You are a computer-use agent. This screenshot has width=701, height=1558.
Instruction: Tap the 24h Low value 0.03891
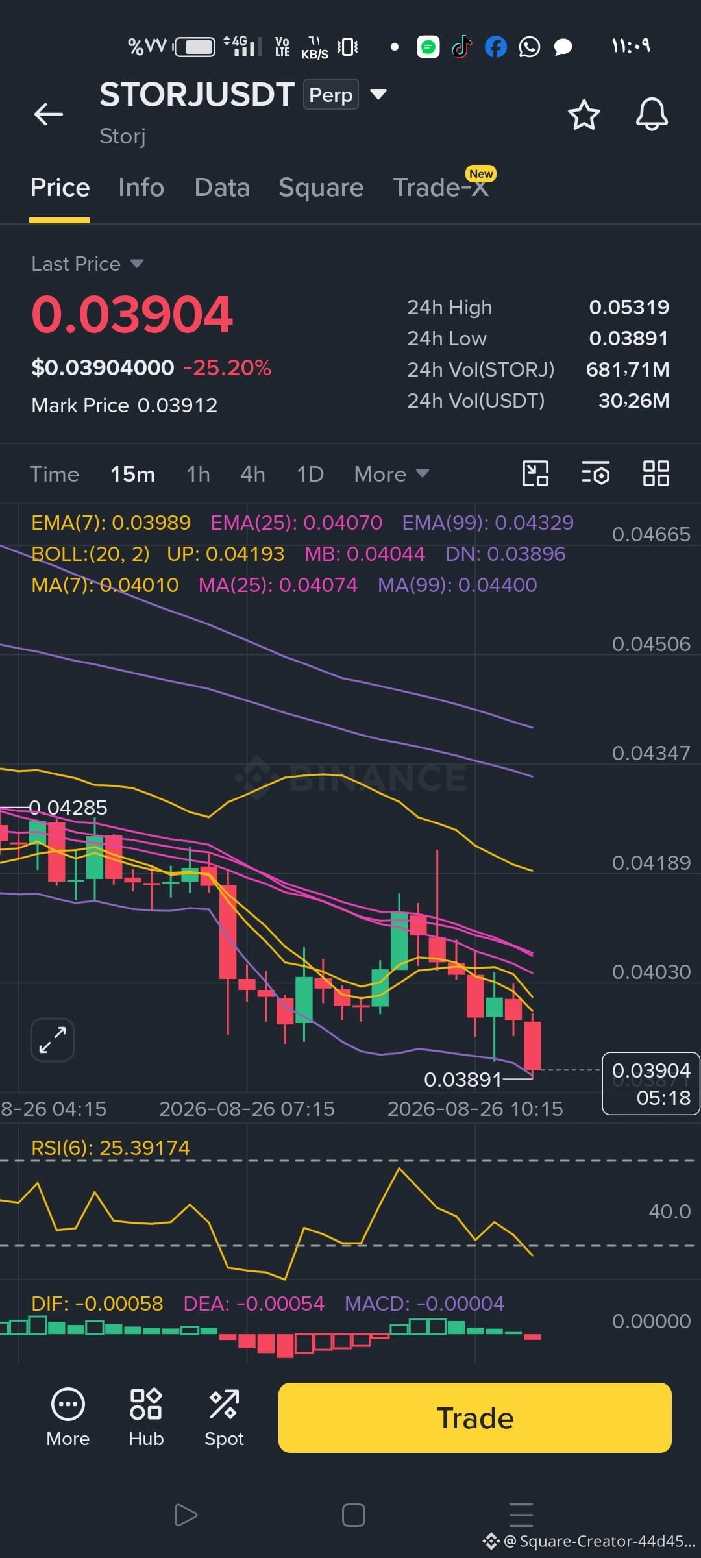click(629, 338)
